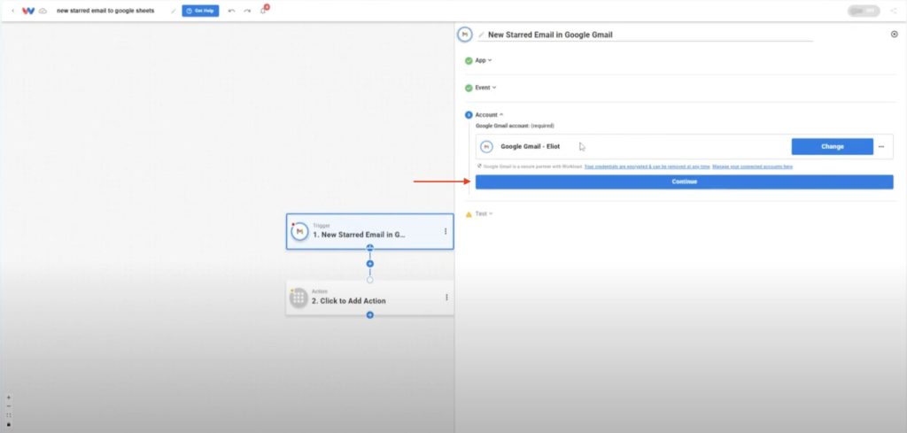Click Gmail icon on the trigger node
This screenshot has height=433, width=907.
299,231
